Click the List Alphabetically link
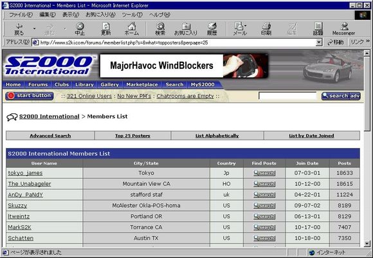Viewport: 373px width, 258px height. click(x=217, y=136)
